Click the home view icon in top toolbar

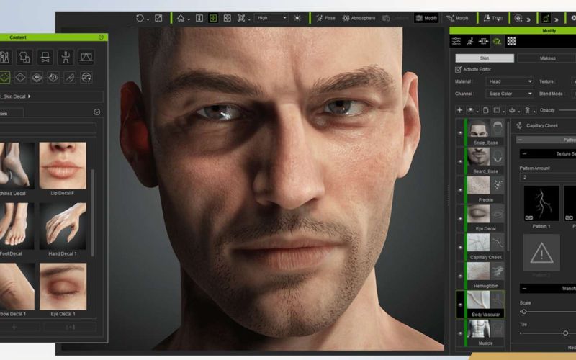tap(181, 18)
